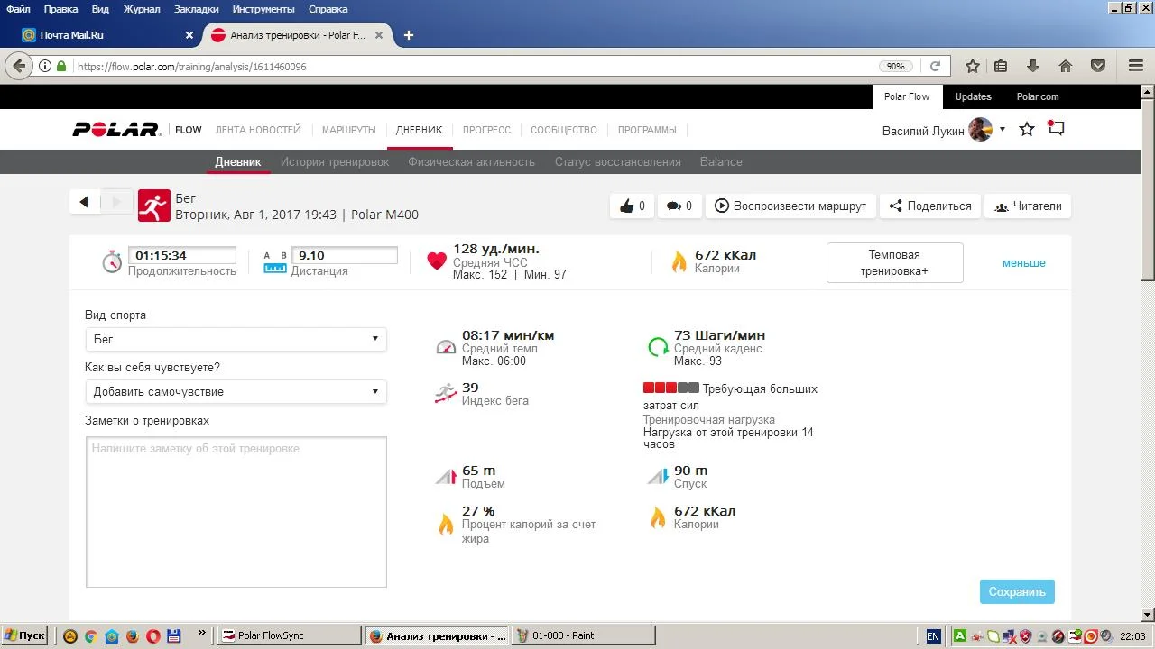Select История тренировок subtab
1155x649 pixels.
(335, 162)
